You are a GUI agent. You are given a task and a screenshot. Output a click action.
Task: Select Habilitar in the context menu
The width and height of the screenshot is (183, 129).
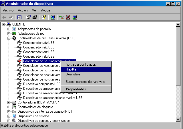coord(86,69)
